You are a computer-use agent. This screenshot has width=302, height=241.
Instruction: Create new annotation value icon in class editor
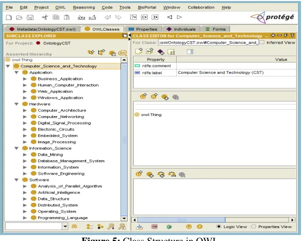tap(139, 52)
